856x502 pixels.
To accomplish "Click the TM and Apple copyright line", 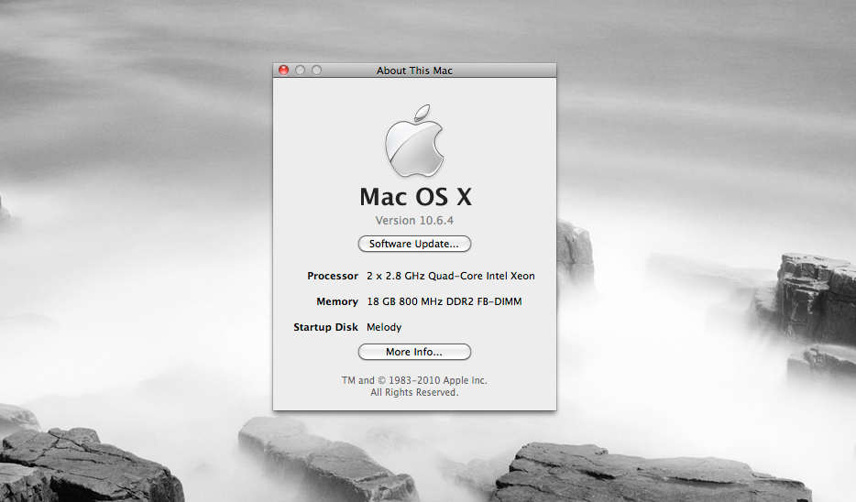I will 414,380.
